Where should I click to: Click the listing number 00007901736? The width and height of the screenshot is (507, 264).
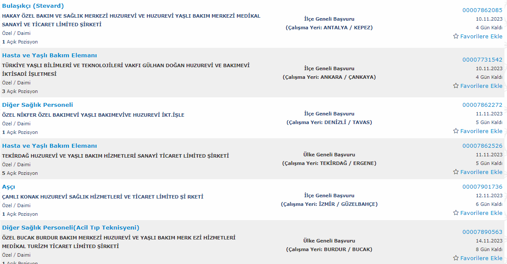(x=482, y=186)
